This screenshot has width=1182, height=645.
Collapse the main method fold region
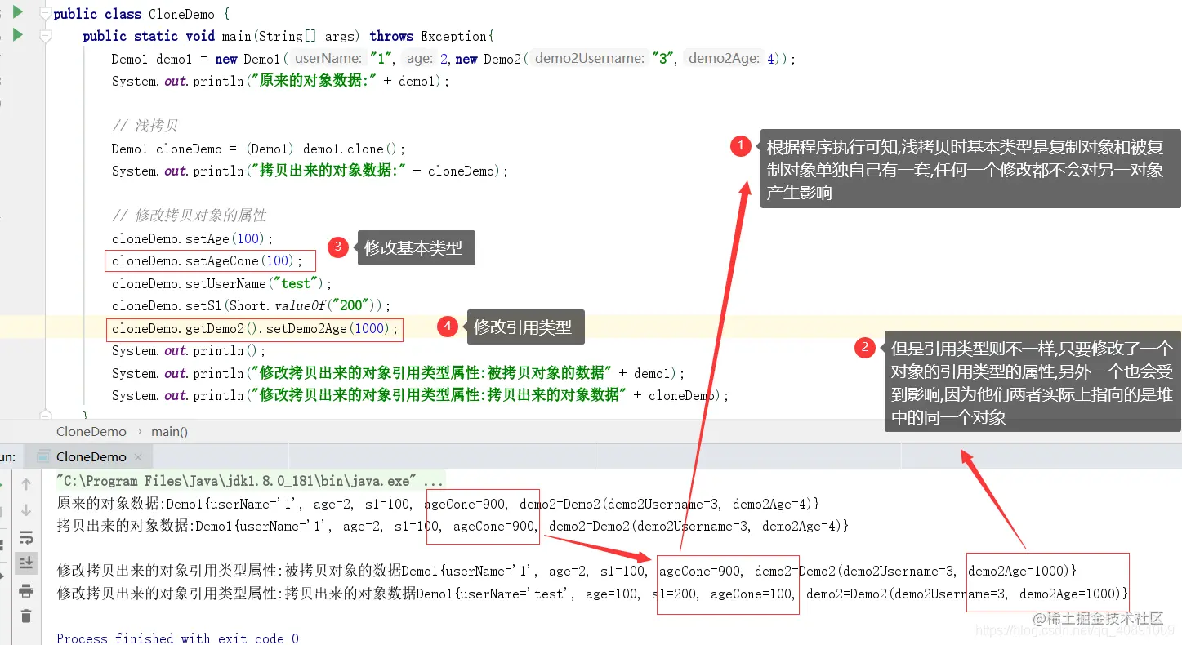pos(47,35)
